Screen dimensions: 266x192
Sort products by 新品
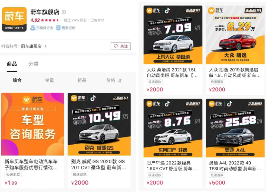82,80
